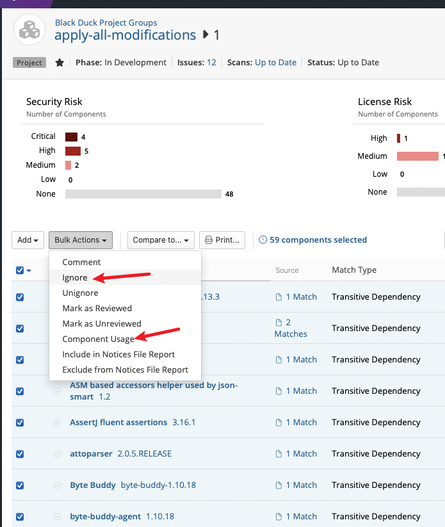This screenshot has height=527, width=445.
Task: Uncheck the checkbox in the 2 Matches row
Action: pyautogui.click(x=20, y=328)
